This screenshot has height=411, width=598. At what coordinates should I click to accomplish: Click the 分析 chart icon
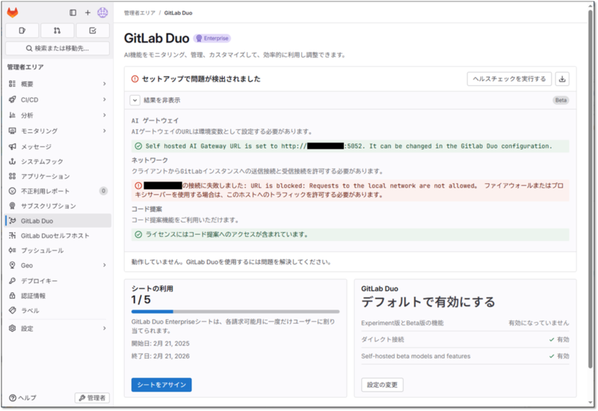tap(12, 115)
